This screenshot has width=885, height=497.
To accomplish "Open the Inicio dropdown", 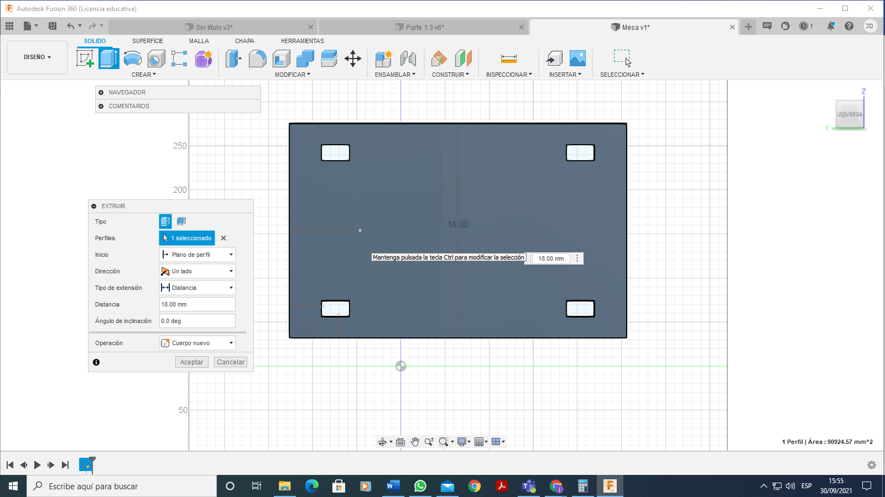I will (x=197, y=255).
